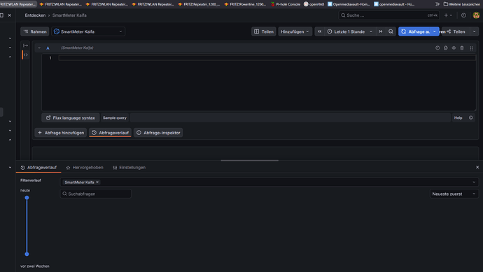The image size is (483, 272).
Task: Click the collapse-pane arrow icon above code icon
Action: tap(26, 45)
